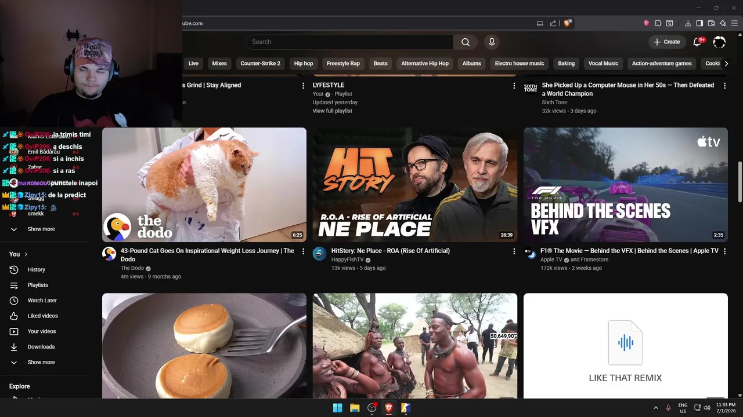Open options menu for LYFESTYLE playlist
Screen dimensions: 743x417
514,86
